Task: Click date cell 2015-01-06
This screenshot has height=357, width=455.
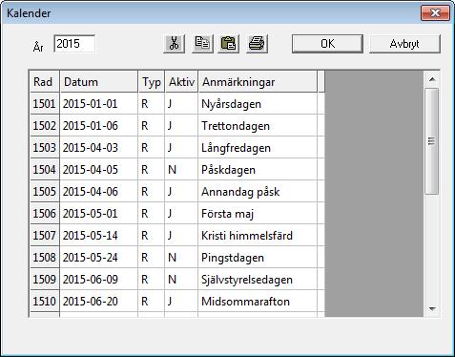Action: [99, 126]
